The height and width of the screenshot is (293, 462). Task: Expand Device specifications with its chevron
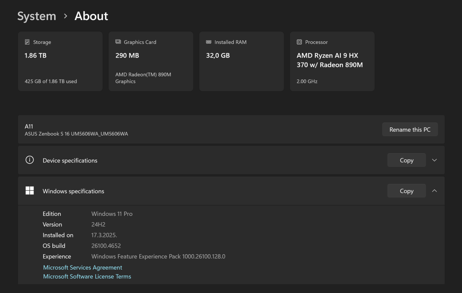(x=434, y=160)
